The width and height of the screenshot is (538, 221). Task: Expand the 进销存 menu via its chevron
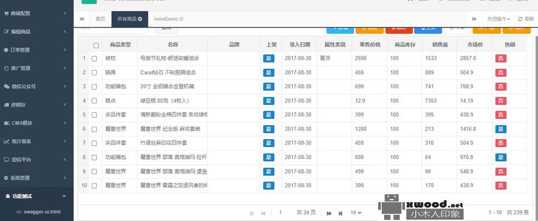coord(65,105)
